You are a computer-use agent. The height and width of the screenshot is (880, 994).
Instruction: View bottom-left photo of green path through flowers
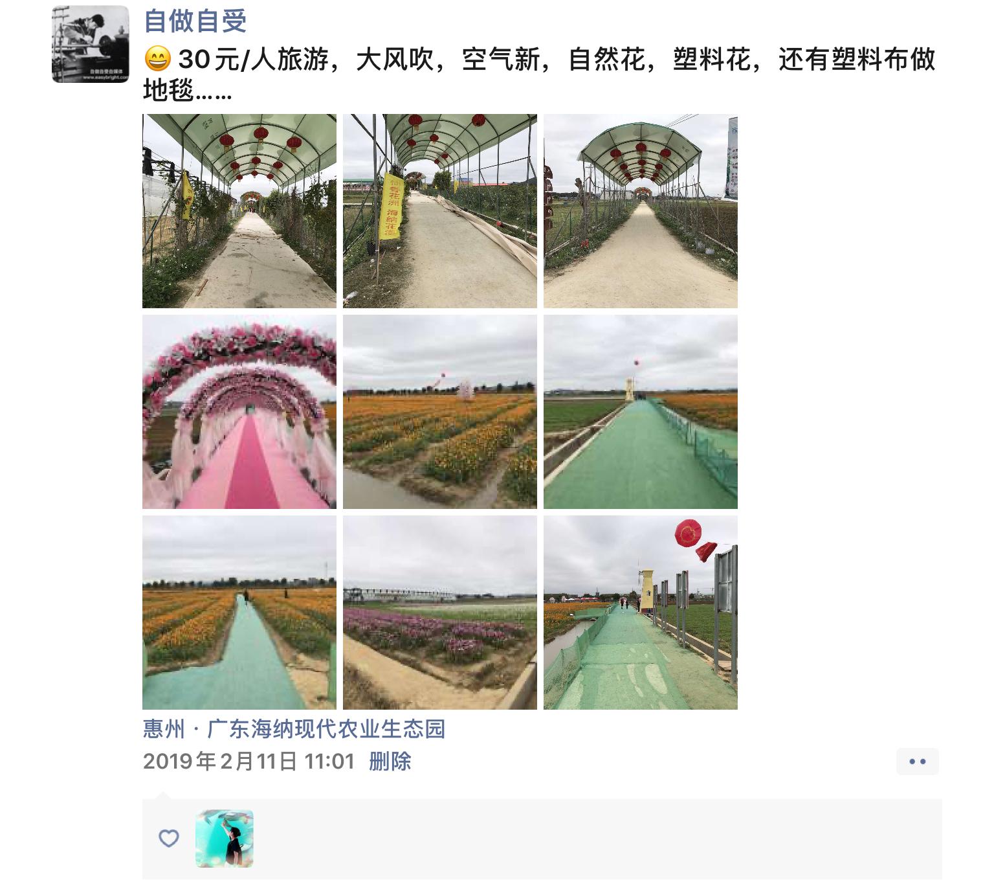[x=239, y=613]
